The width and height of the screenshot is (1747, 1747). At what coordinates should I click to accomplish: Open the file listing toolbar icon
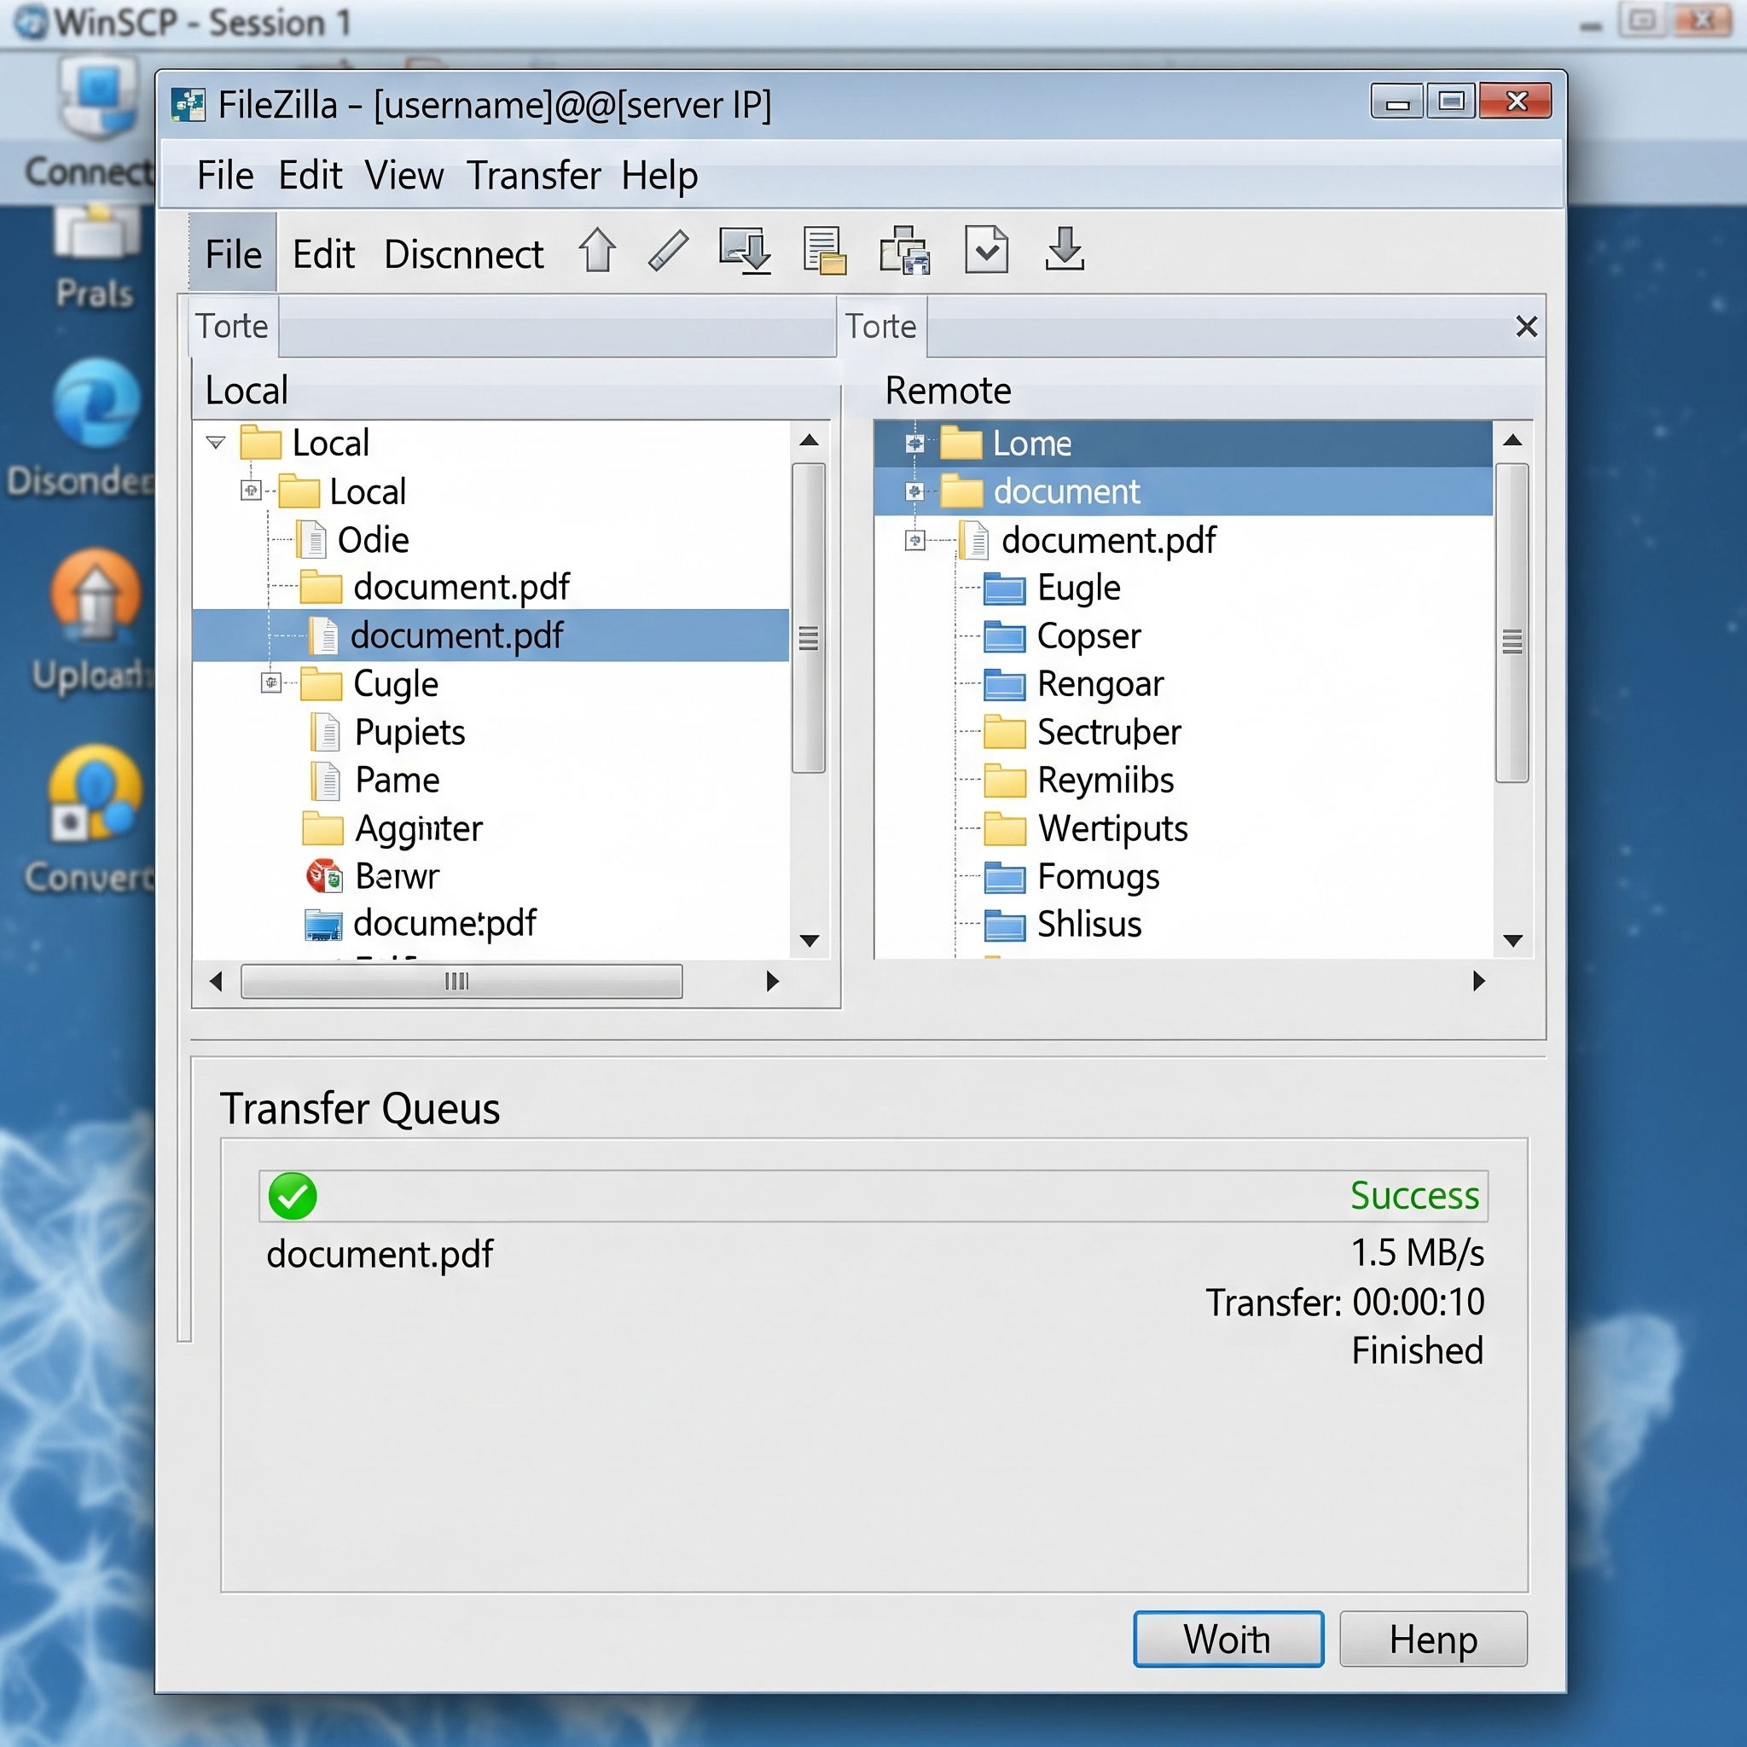pos(824,252)
